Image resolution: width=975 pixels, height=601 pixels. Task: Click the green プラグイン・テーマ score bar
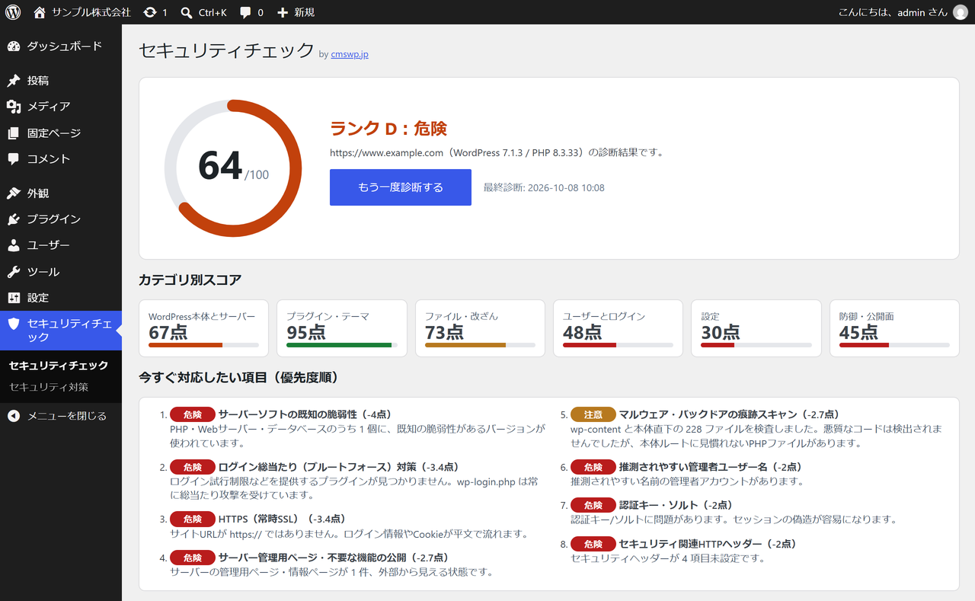pos(339,345)
